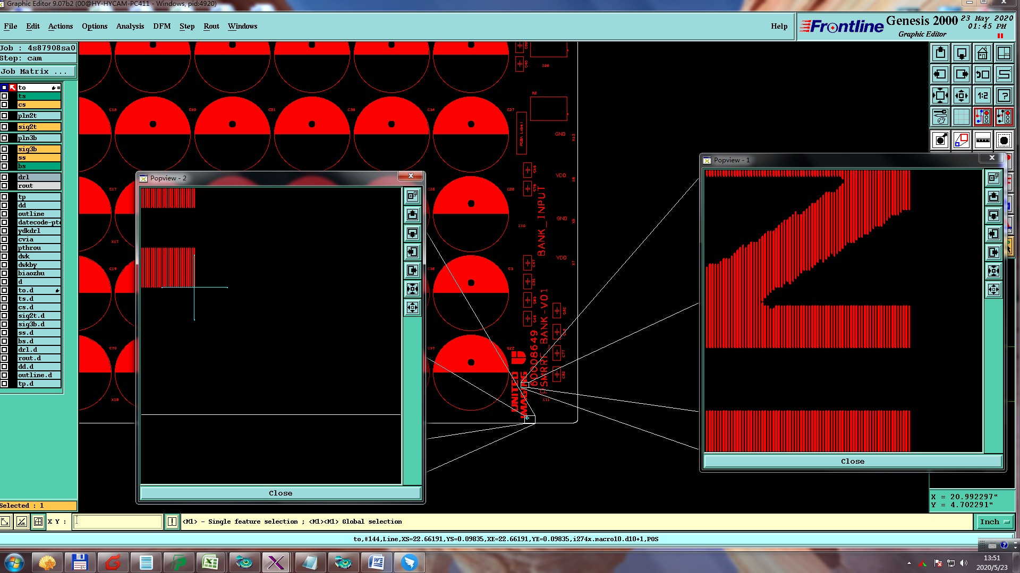Open the Inch units dropdown
Image resolution: width=1020 pixels, height=573 pixels.
(x=994, y=522)
